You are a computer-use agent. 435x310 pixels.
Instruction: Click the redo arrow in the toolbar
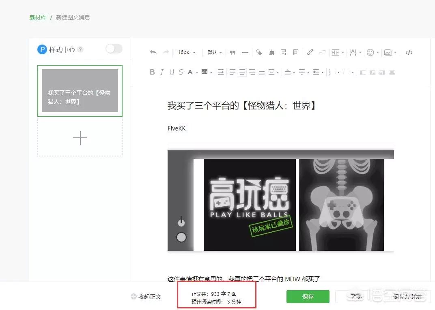point(166,52)
